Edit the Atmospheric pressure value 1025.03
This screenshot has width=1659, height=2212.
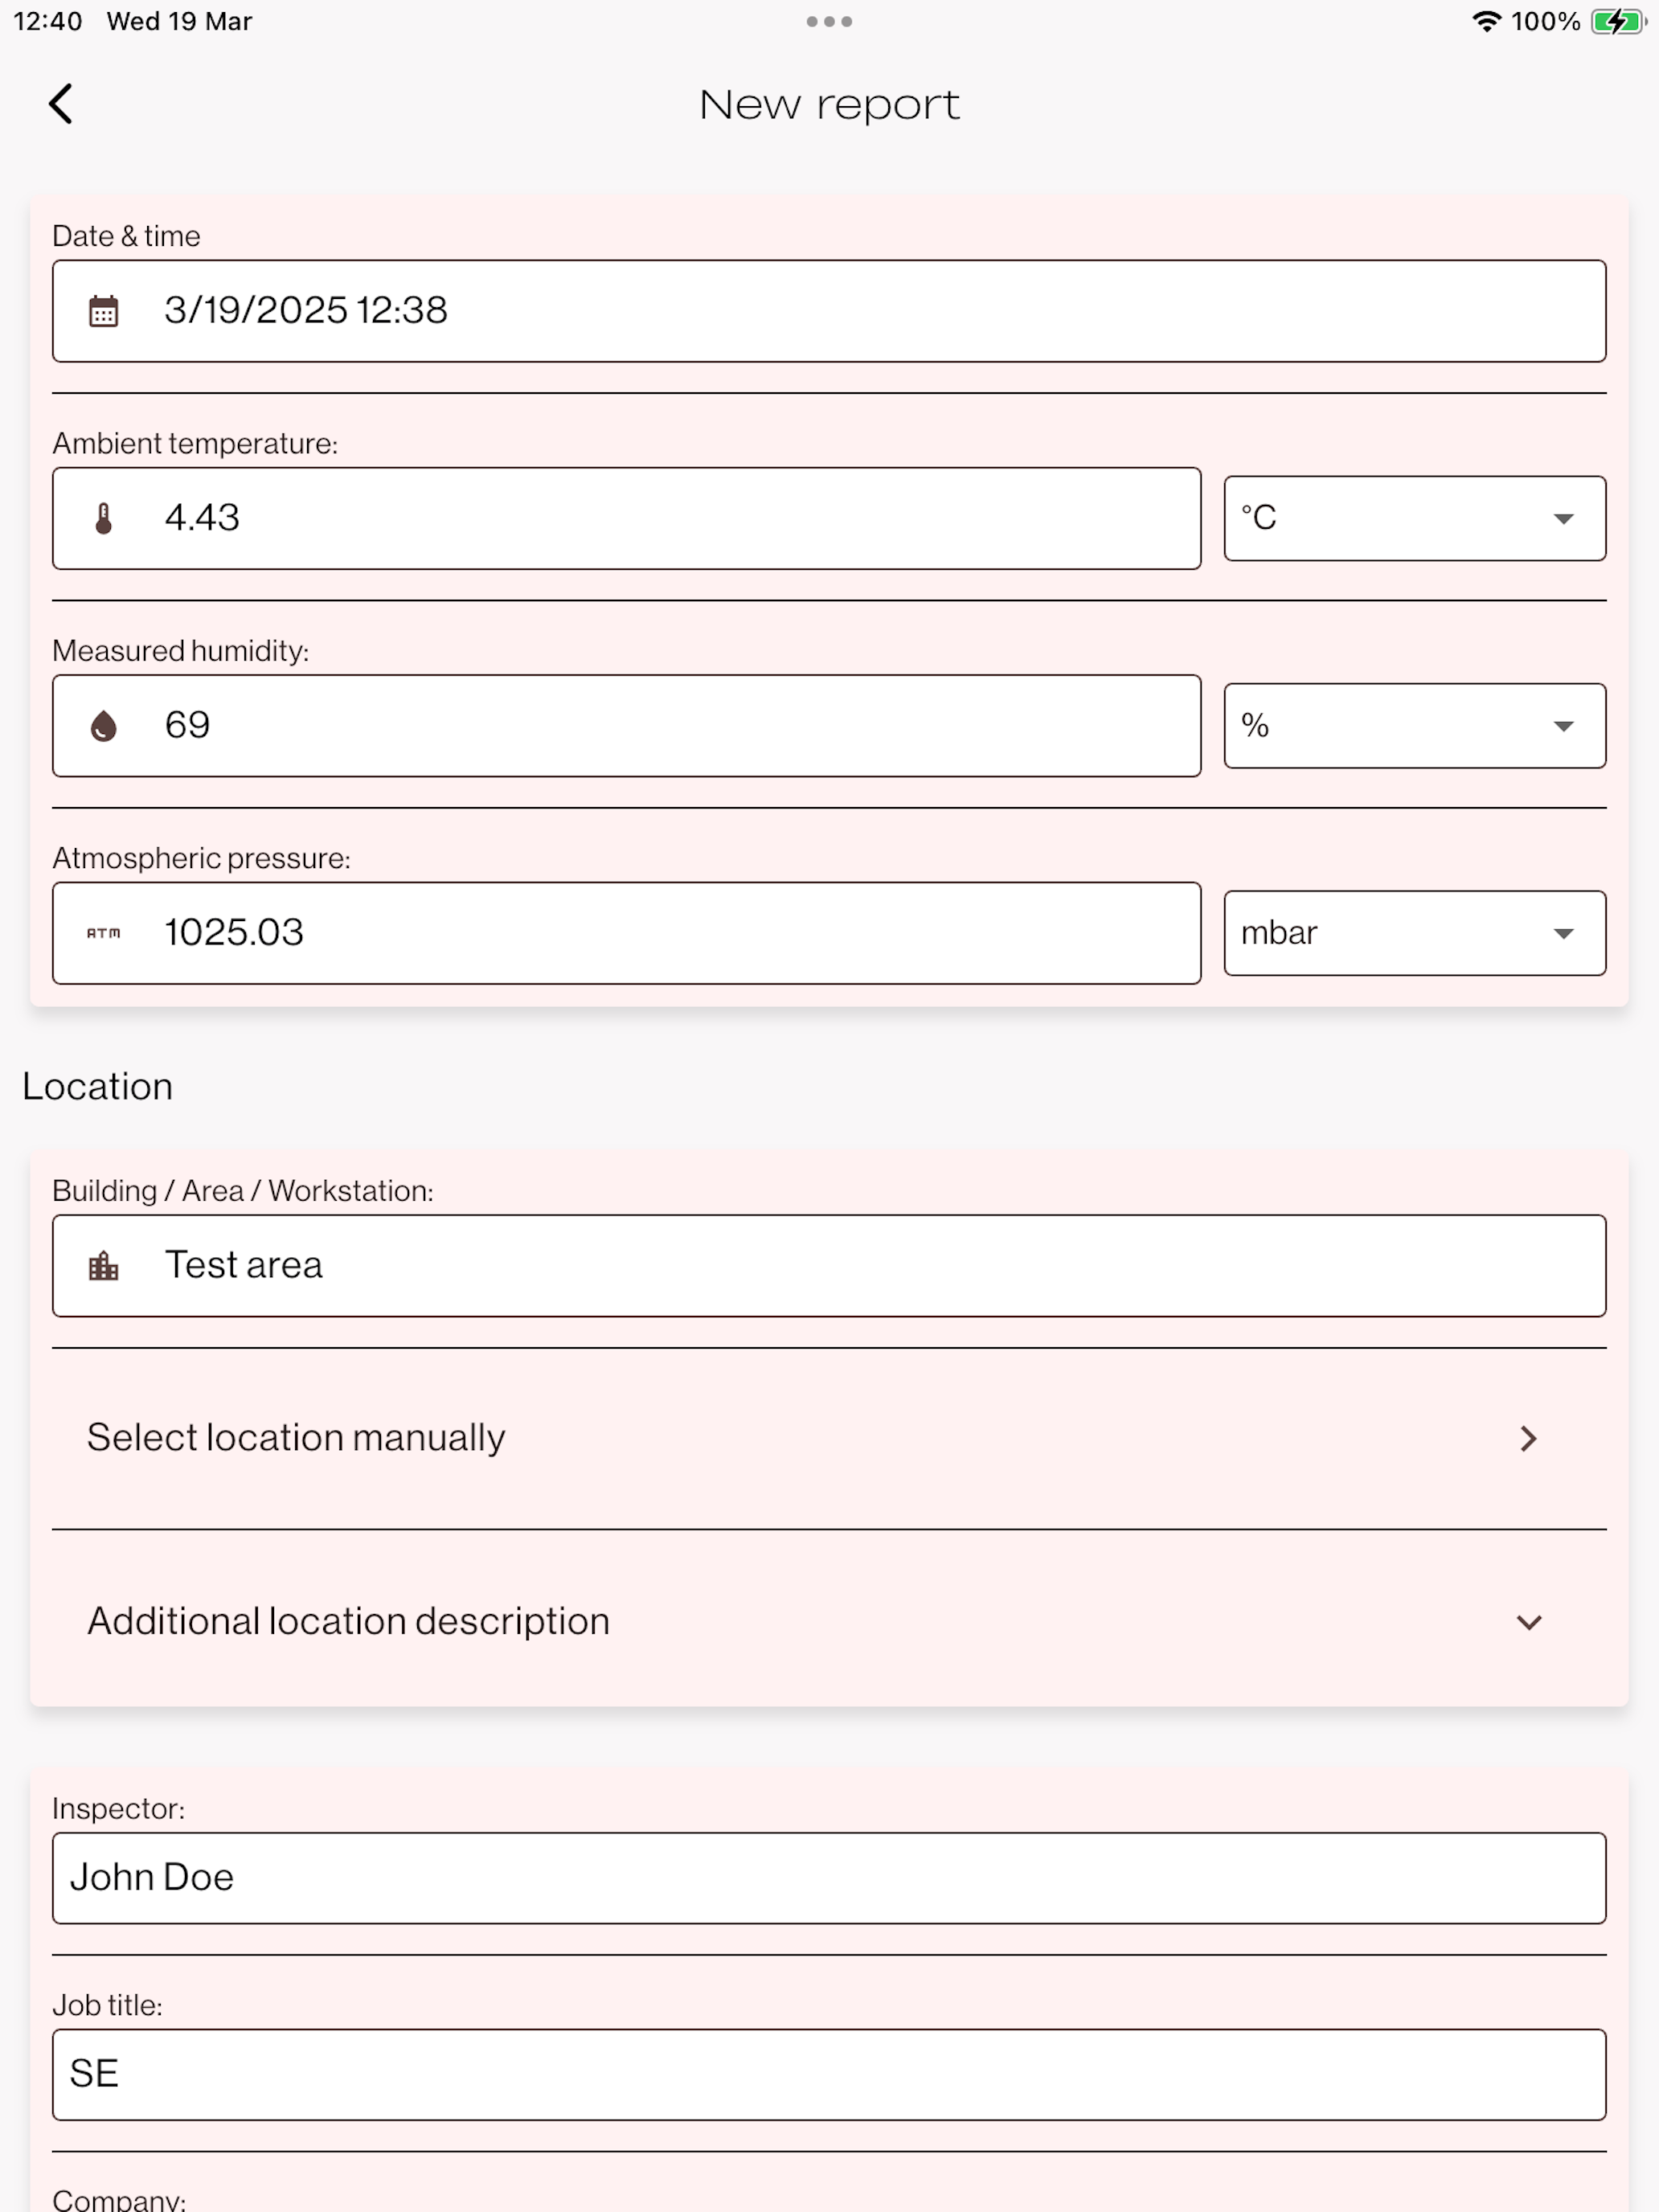(x=627, y=933)
